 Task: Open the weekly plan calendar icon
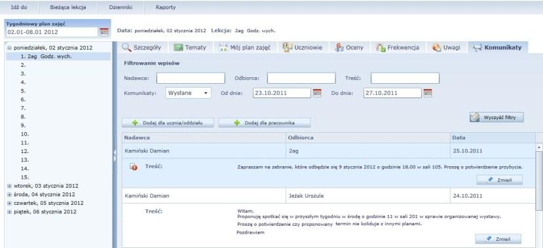pyautogui.click(x=104, y=32)
